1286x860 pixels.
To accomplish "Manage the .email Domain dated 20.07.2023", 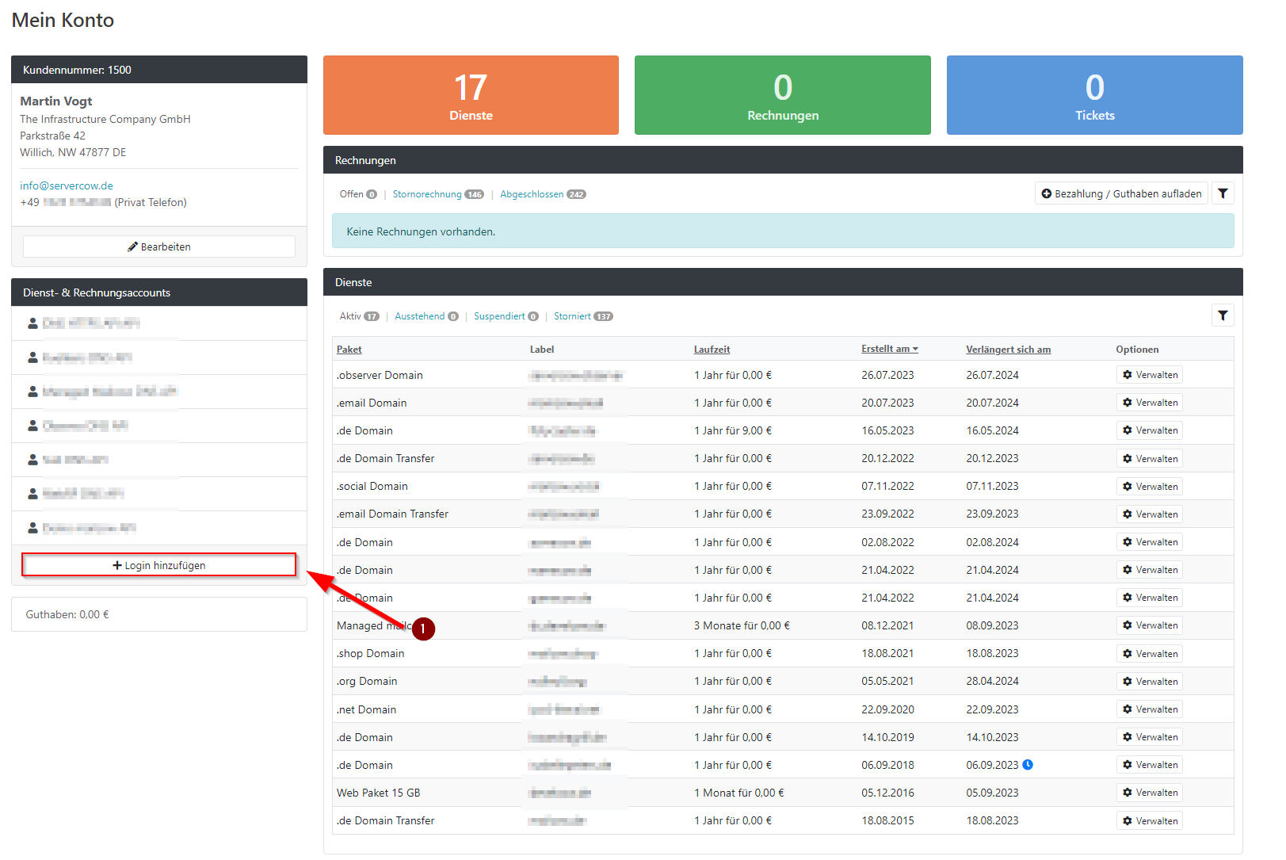I will tap(1150, 403).
